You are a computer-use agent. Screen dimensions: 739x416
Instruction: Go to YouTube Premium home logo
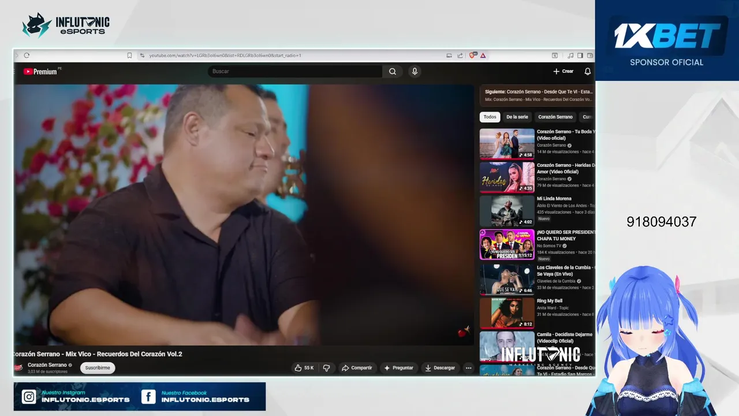[40, 72]
